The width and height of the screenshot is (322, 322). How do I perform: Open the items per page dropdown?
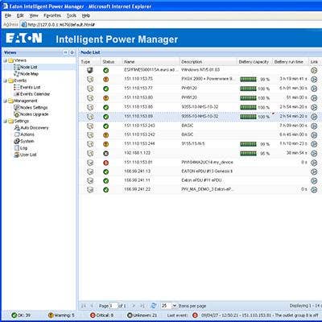coord(175,306)
